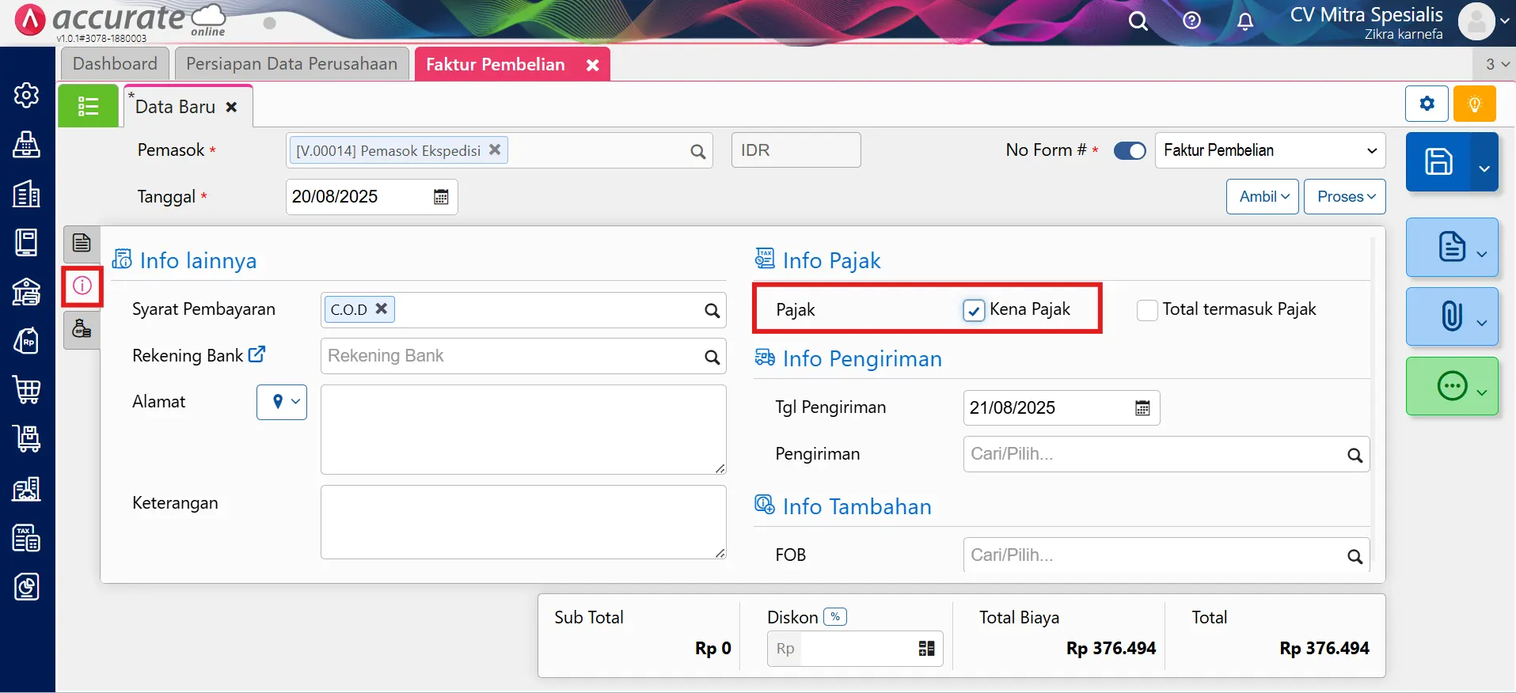This screenshot has height=693, width=1516.
Task: Open the green list view button
Action: tap(88, 106)
